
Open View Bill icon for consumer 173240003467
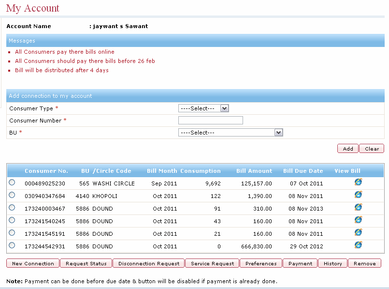(358, 207)
